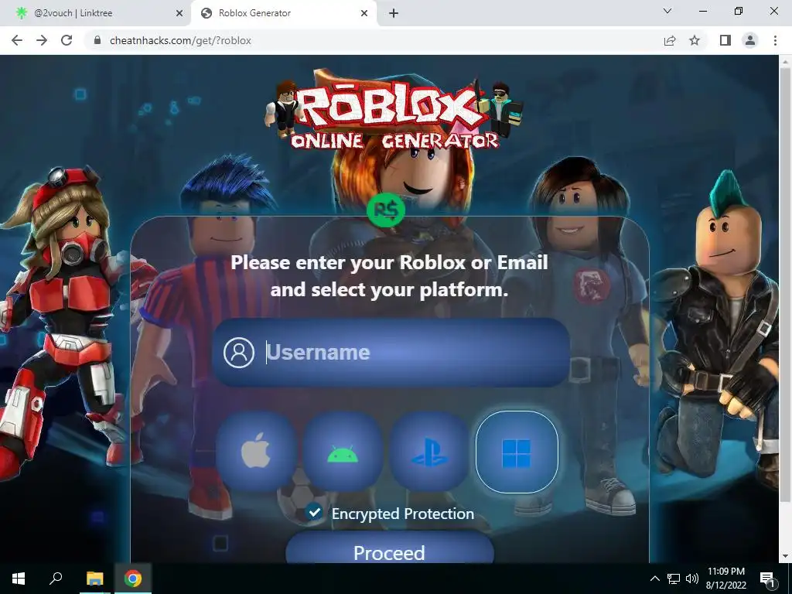The height and width of the screenshot is (594, 792).
Task: Open a new browser tab
Action: pos(394,13)
